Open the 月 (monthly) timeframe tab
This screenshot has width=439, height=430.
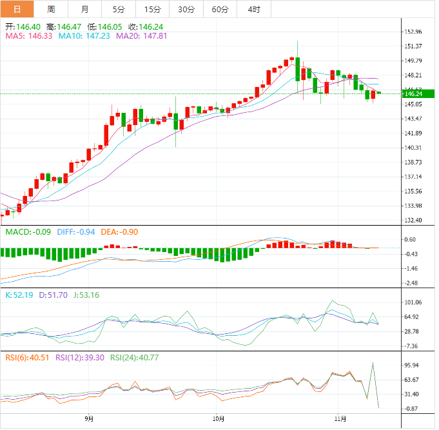(85, 9)
